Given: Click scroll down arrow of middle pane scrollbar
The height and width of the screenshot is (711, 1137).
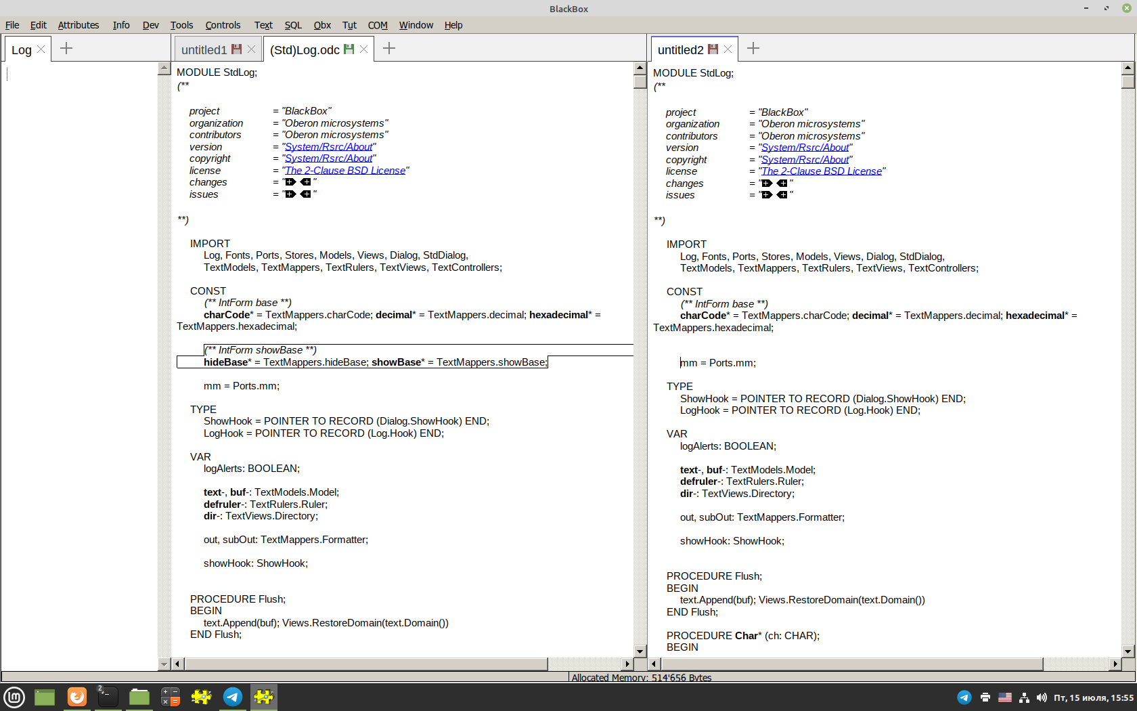Looking at the screenshot, I should click(640, 651).
